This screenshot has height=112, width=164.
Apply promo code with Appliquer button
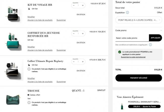pyautogui.click(x=155, y=38)
